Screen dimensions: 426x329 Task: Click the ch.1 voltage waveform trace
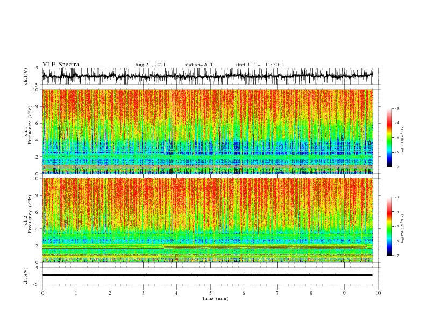(x=207, y=76)
